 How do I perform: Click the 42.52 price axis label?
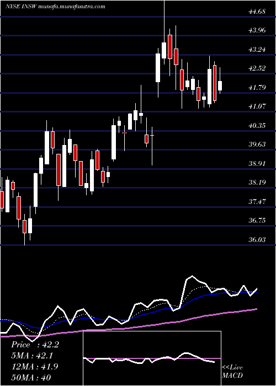[257, 68]
